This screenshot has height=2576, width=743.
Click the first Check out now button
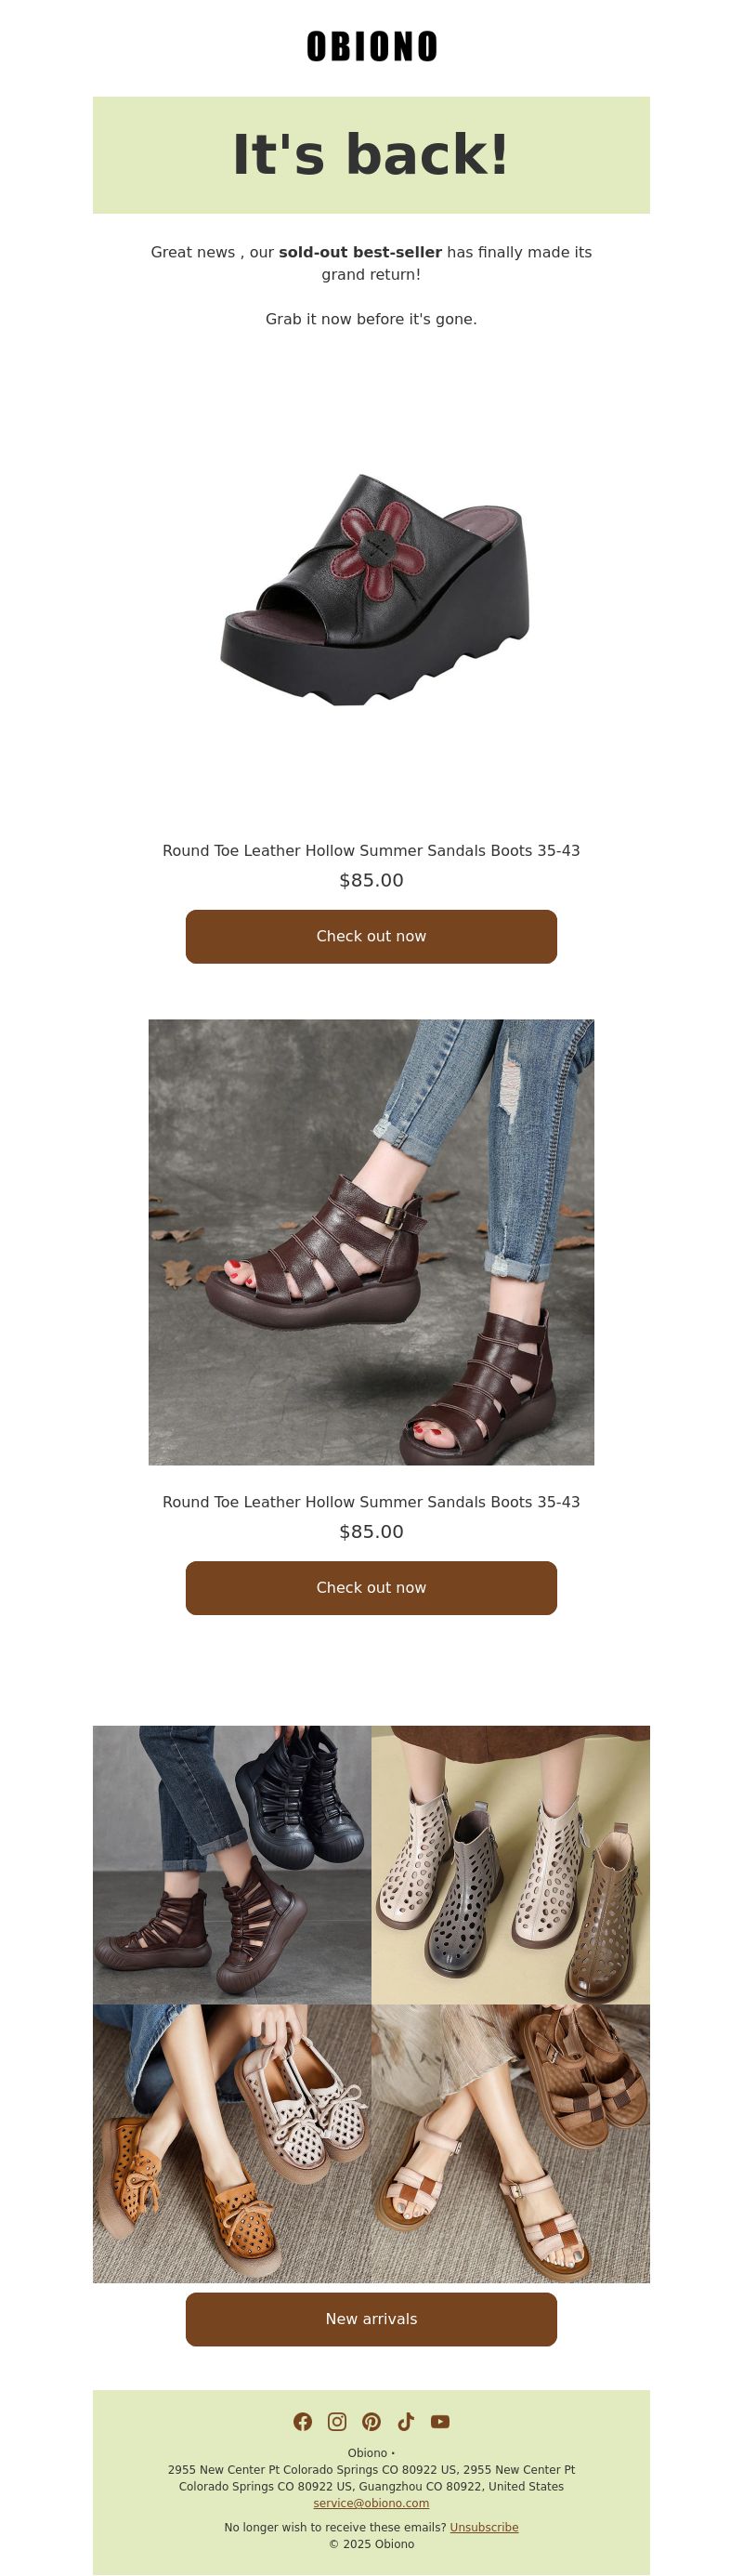click(x=371, y=936)
